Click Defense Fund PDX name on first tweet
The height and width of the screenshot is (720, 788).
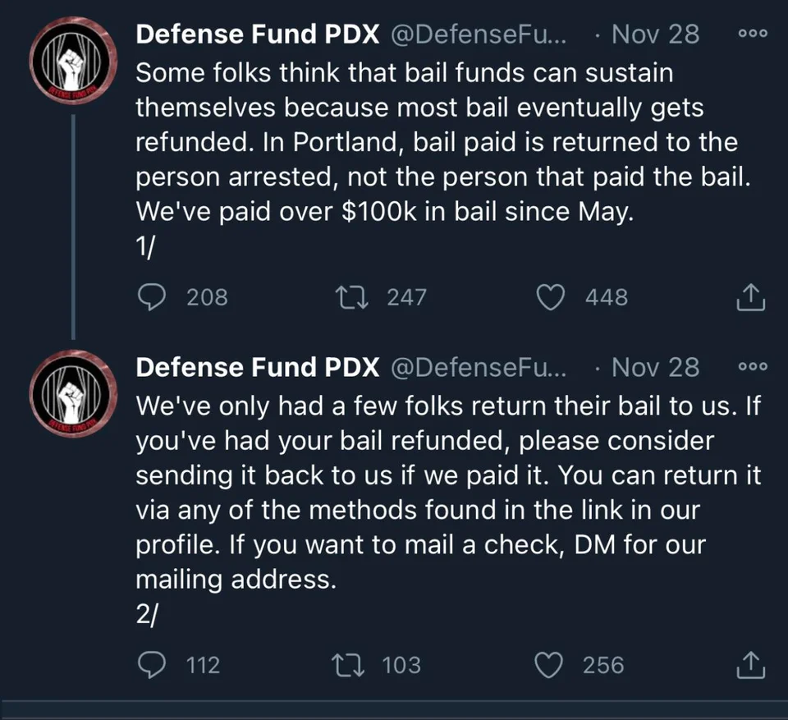257,34
